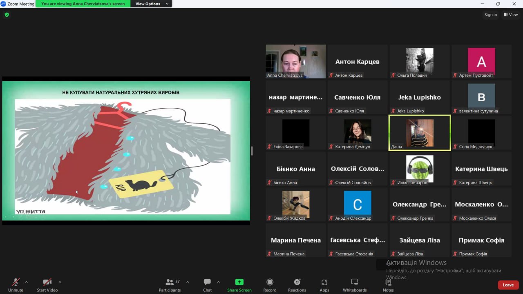Expand audio options arrow beside Unmute
The height and width of the screenshot is (294, 523).
tap(27, 282)
